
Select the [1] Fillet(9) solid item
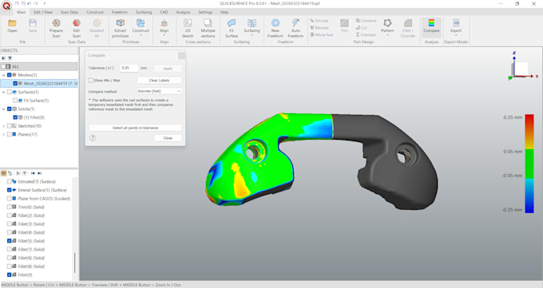(x=34, y=117)
